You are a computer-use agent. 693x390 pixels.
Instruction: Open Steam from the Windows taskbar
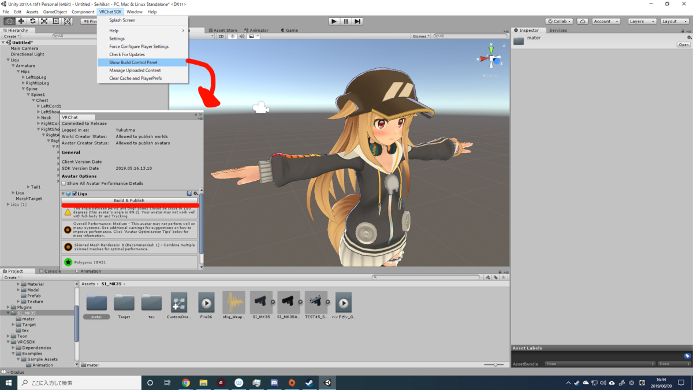(310, 382)
